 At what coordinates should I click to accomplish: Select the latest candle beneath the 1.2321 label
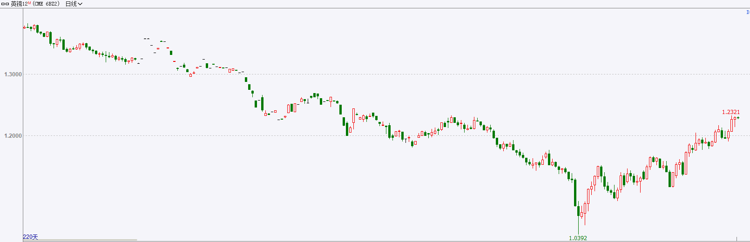pyautogui.click(x=738, y=118)
